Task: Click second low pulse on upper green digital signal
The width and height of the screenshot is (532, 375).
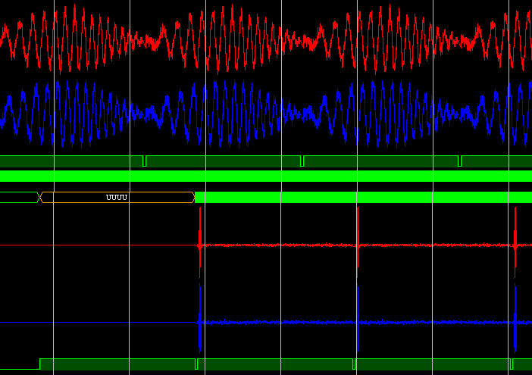Action: [302, 161]
